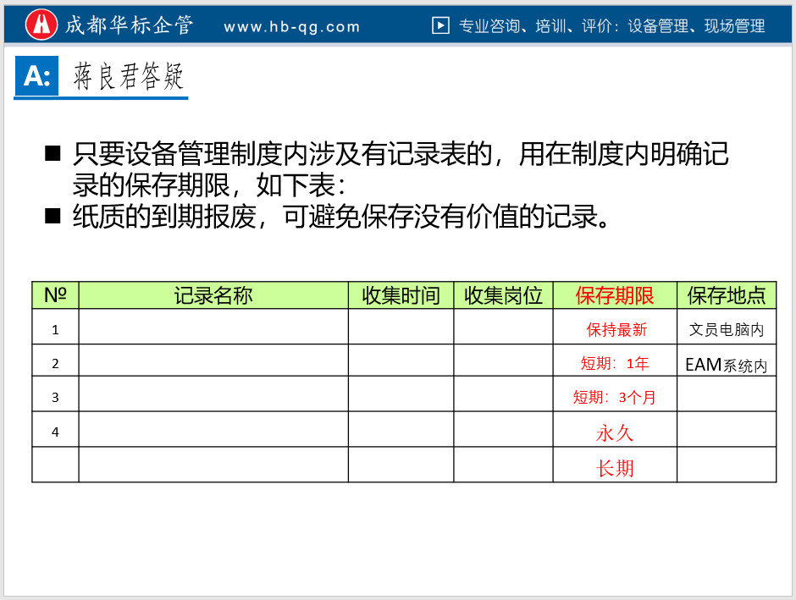The image size is (796, 600).
Task: Click the 成都华标企管 company name
Action: (x=130, y=25)
